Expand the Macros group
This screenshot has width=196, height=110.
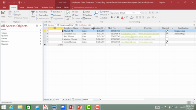point(40,44)
